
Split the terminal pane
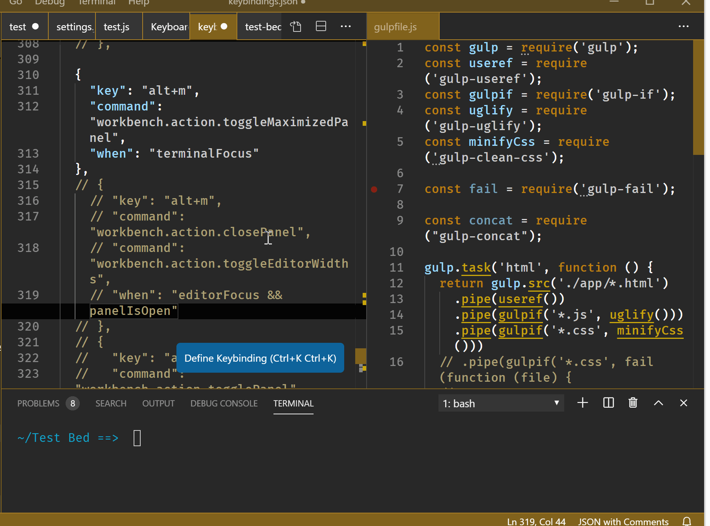coord(608,403)
